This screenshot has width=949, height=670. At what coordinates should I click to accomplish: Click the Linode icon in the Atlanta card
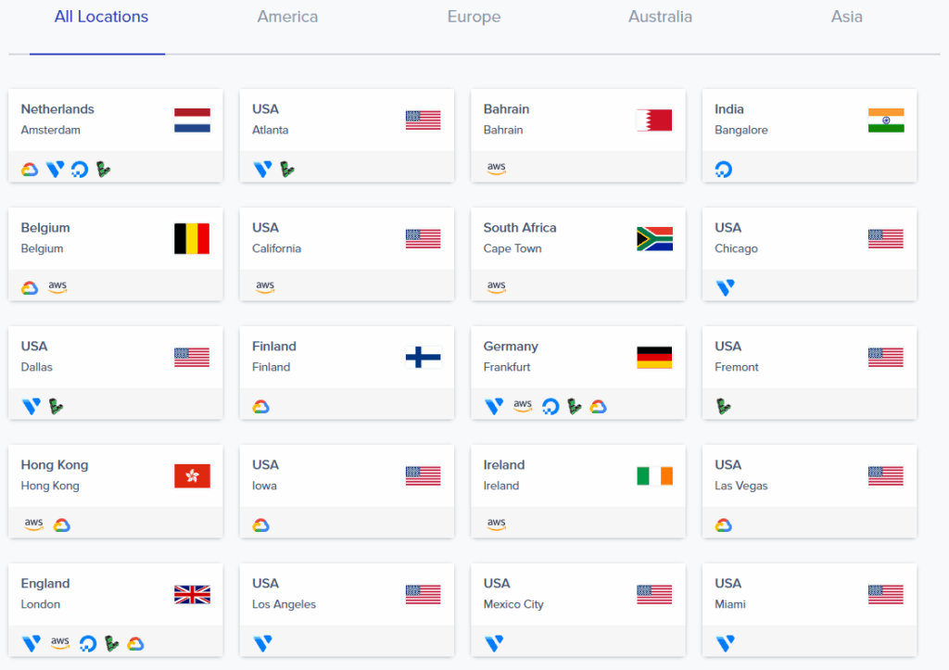tap(287, 169)
